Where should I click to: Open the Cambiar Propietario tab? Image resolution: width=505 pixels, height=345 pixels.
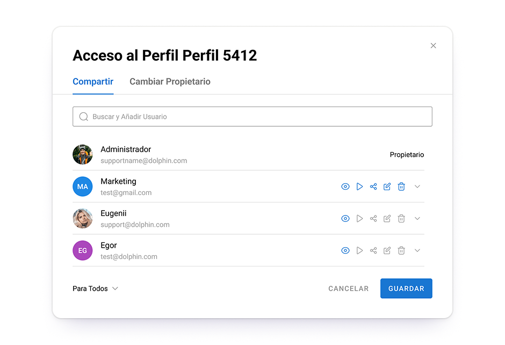coord(170,82)
